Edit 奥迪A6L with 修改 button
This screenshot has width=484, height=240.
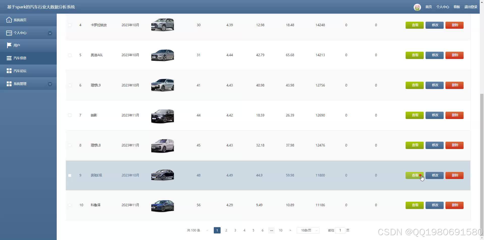coord(435,55)
